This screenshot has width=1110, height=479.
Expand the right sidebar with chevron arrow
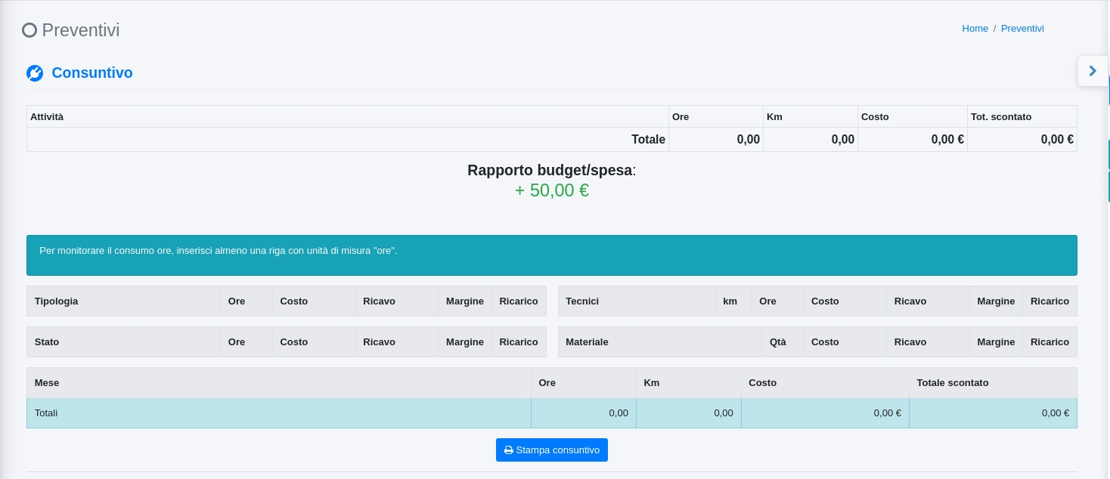[1093, 71]
